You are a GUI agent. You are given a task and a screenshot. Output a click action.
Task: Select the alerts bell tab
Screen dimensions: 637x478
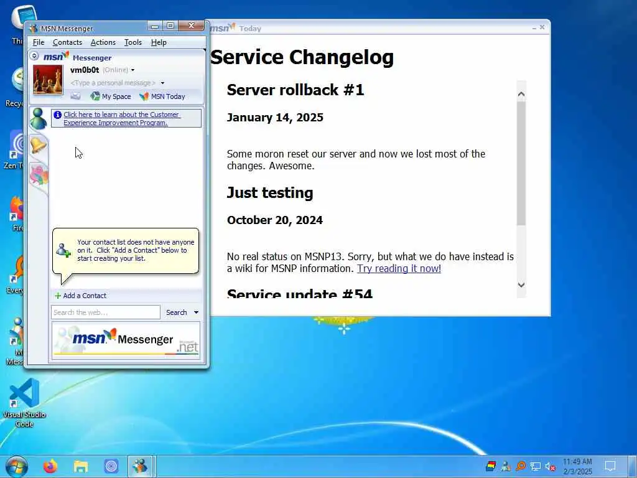coord(38,144)
